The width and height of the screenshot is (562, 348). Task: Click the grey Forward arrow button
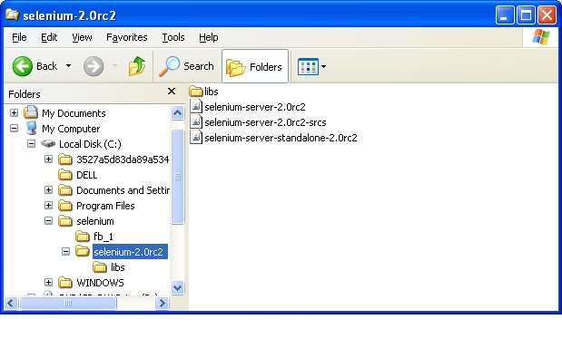click(94, 66)
